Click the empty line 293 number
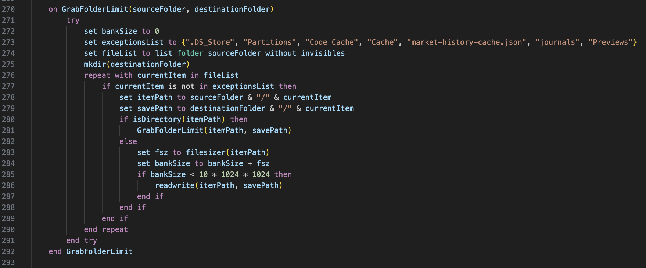Viewport: 646px width, 268px height. [8, 262]
